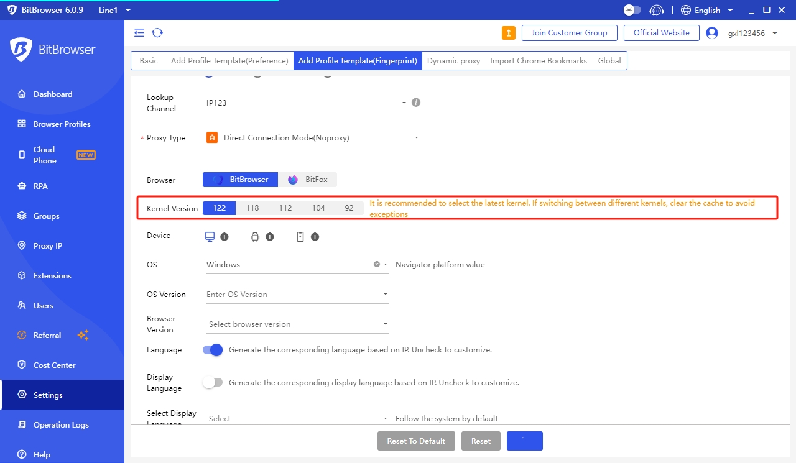Select Add Profile Template(Fingerprint) tab
Image resolution: width=796 pixels, height=463 pixels.
[358, 60]
